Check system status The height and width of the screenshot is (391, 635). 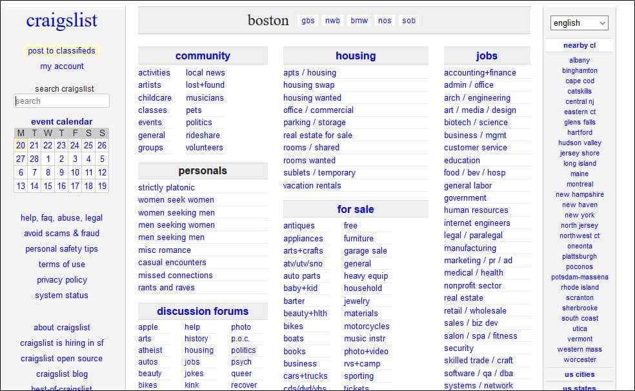coord(61,295)
